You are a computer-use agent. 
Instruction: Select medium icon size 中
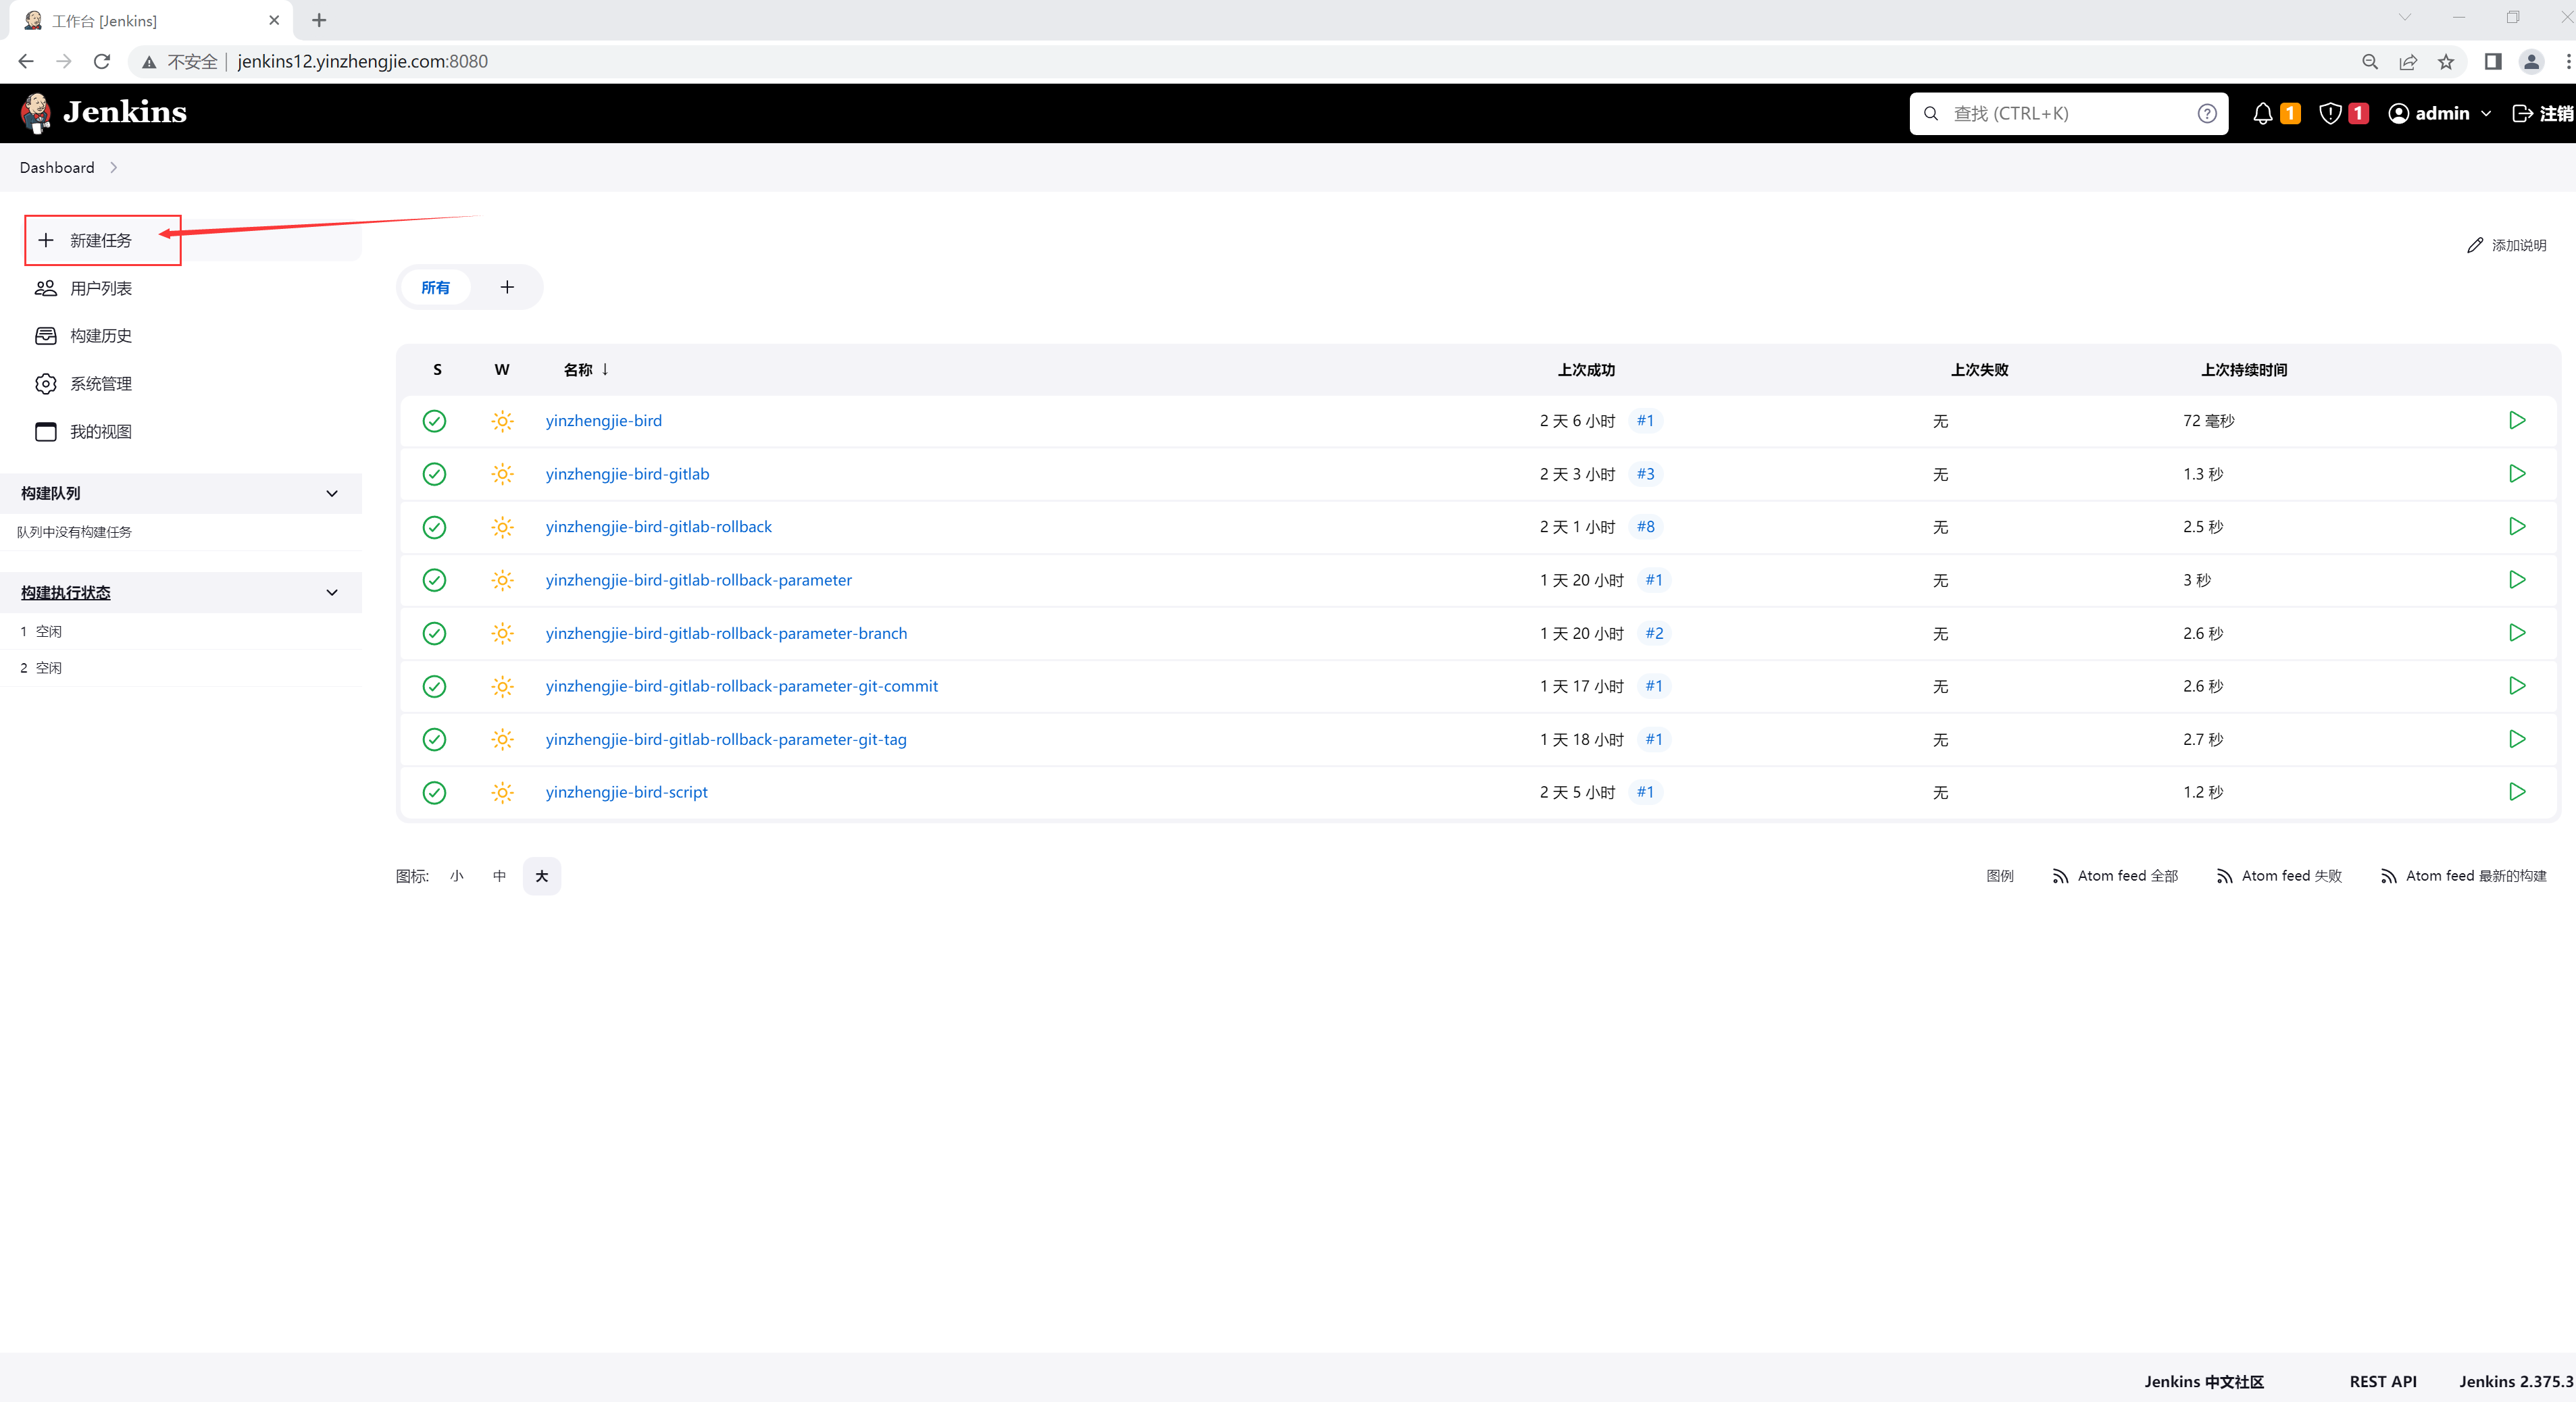point(499,877)
